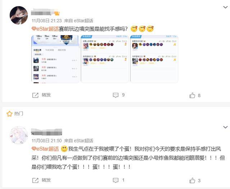Click the star icon beside 热门

pos(9,114)
